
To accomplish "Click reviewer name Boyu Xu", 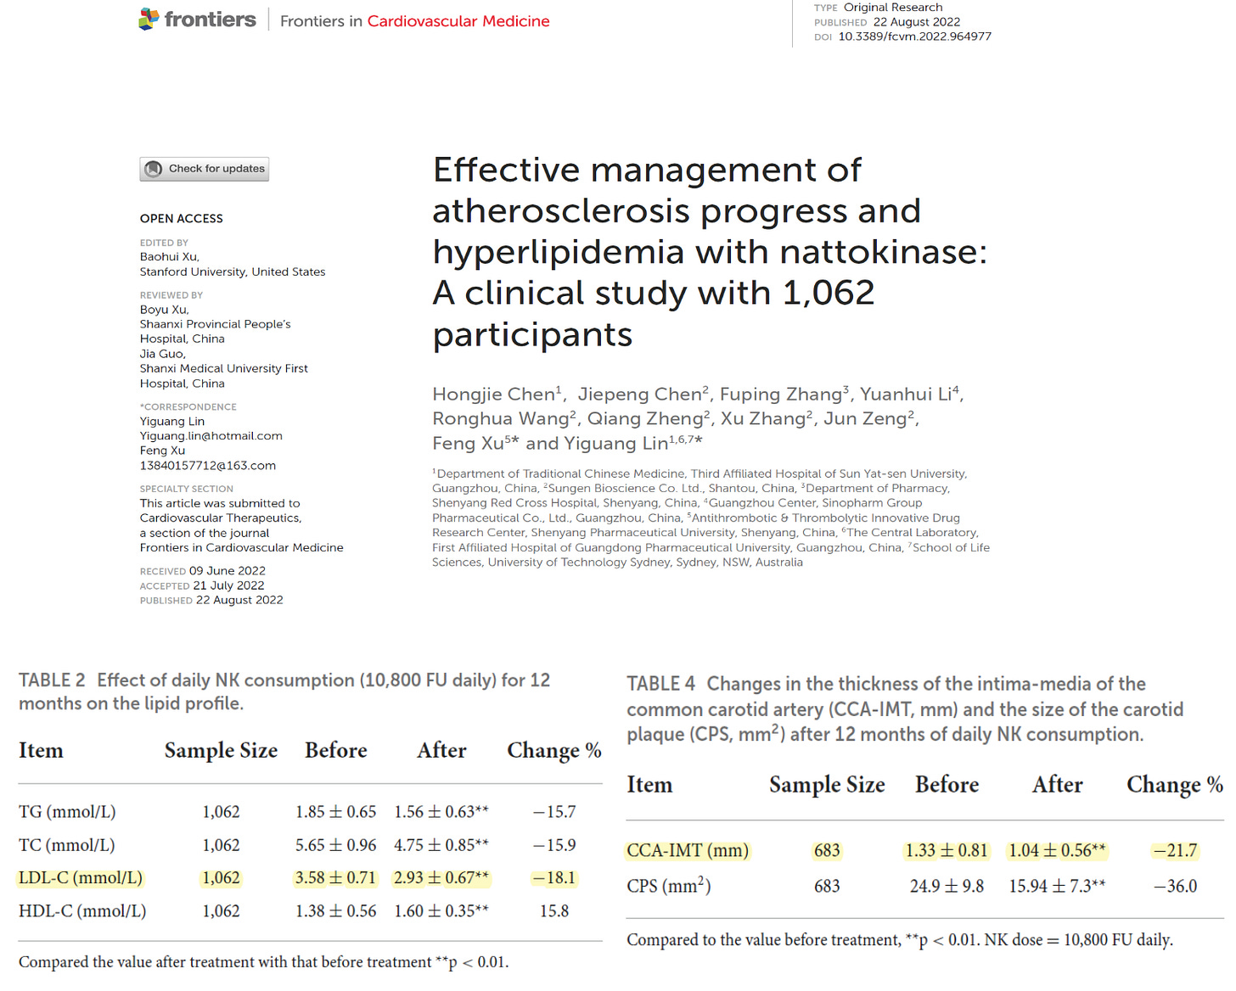I will pyautogui.click(x=164, y=310).
